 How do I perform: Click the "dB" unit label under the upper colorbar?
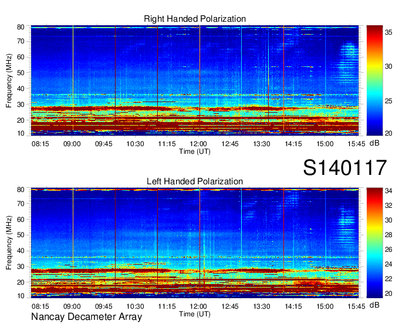pos(374,143)
